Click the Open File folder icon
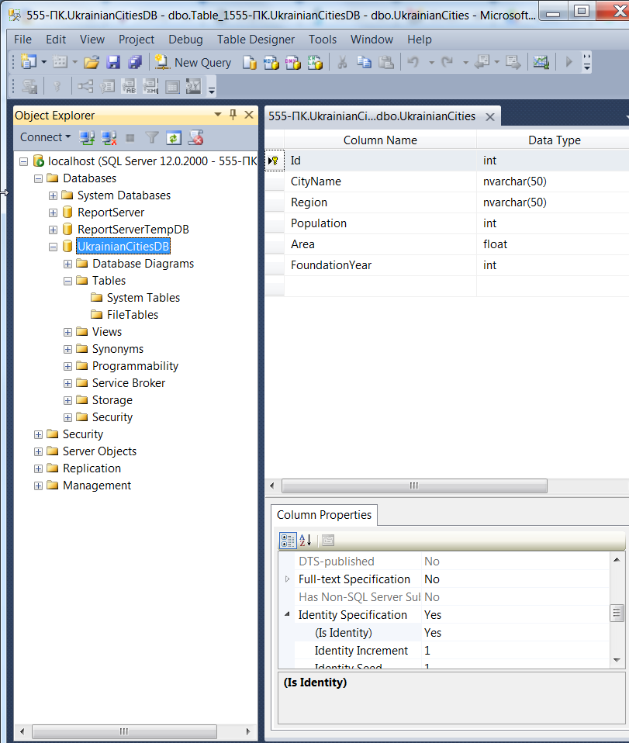Viewport: 629px width, 743px height. (x=92, y=63)
